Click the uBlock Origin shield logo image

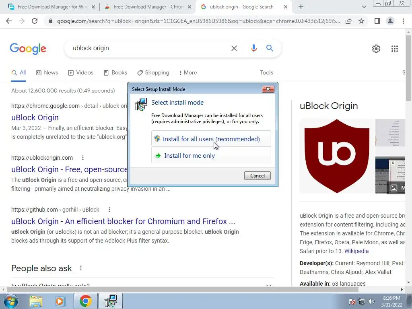point(337,156)
